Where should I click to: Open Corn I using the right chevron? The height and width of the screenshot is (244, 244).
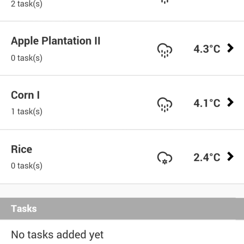click(x=230, y=102)
